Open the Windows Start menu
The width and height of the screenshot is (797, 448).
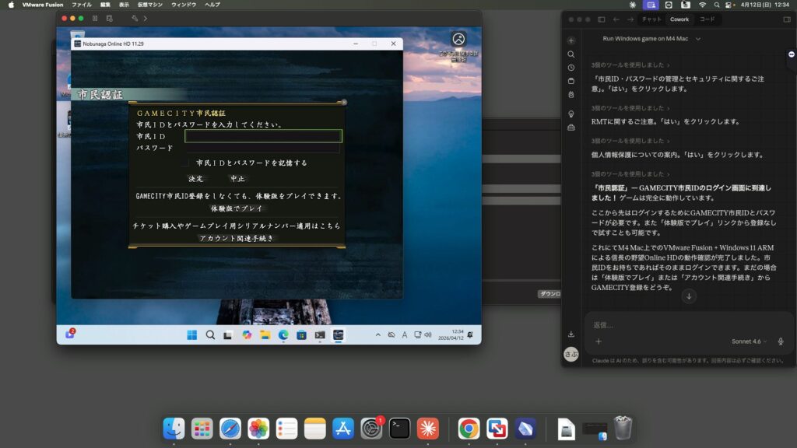pos(191,335)
